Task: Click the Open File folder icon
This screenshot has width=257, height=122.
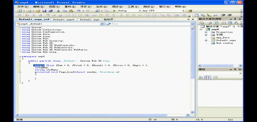Action: click(x=38, y=11)
